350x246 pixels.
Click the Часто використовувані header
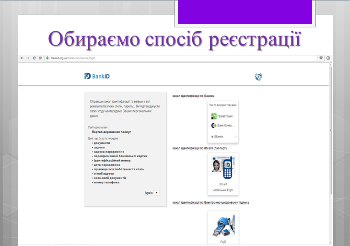[x=223, y=105]
